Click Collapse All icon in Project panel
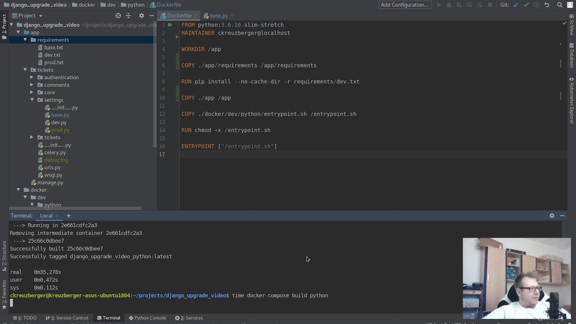The width and height of the screenshot is (576, 324). [x=128, y=15]
